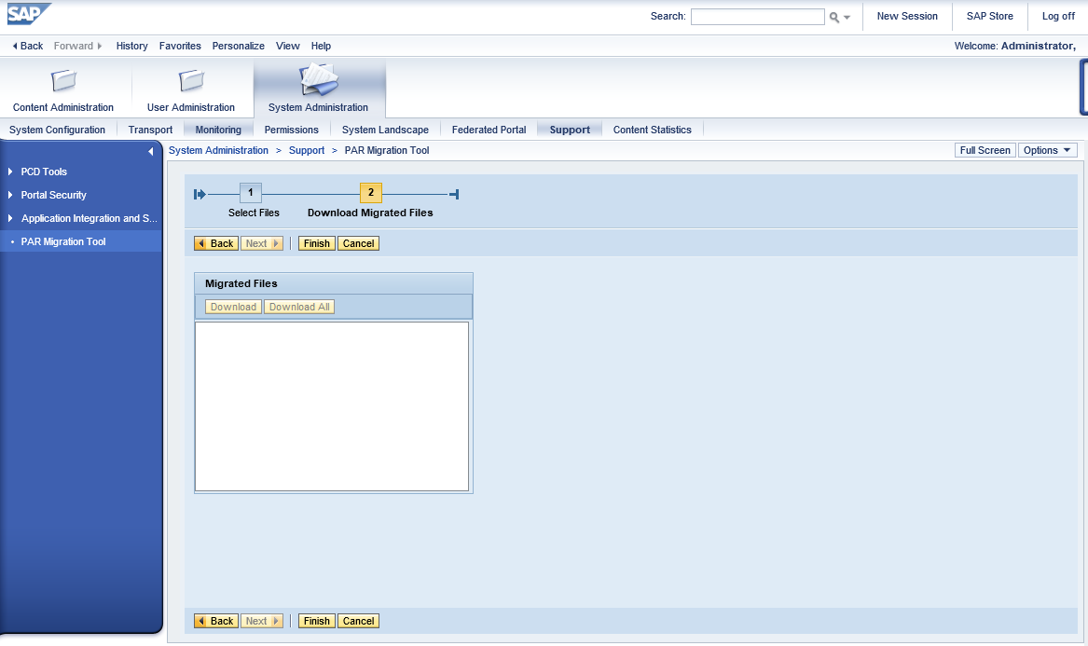Click System Administration breadcrumb link
Screen dimensions: 1088x646
218,151
